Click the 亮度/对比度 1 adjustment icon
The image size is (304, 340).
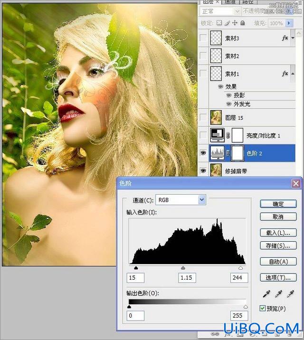pyautogui.click(x=218, y=135)
